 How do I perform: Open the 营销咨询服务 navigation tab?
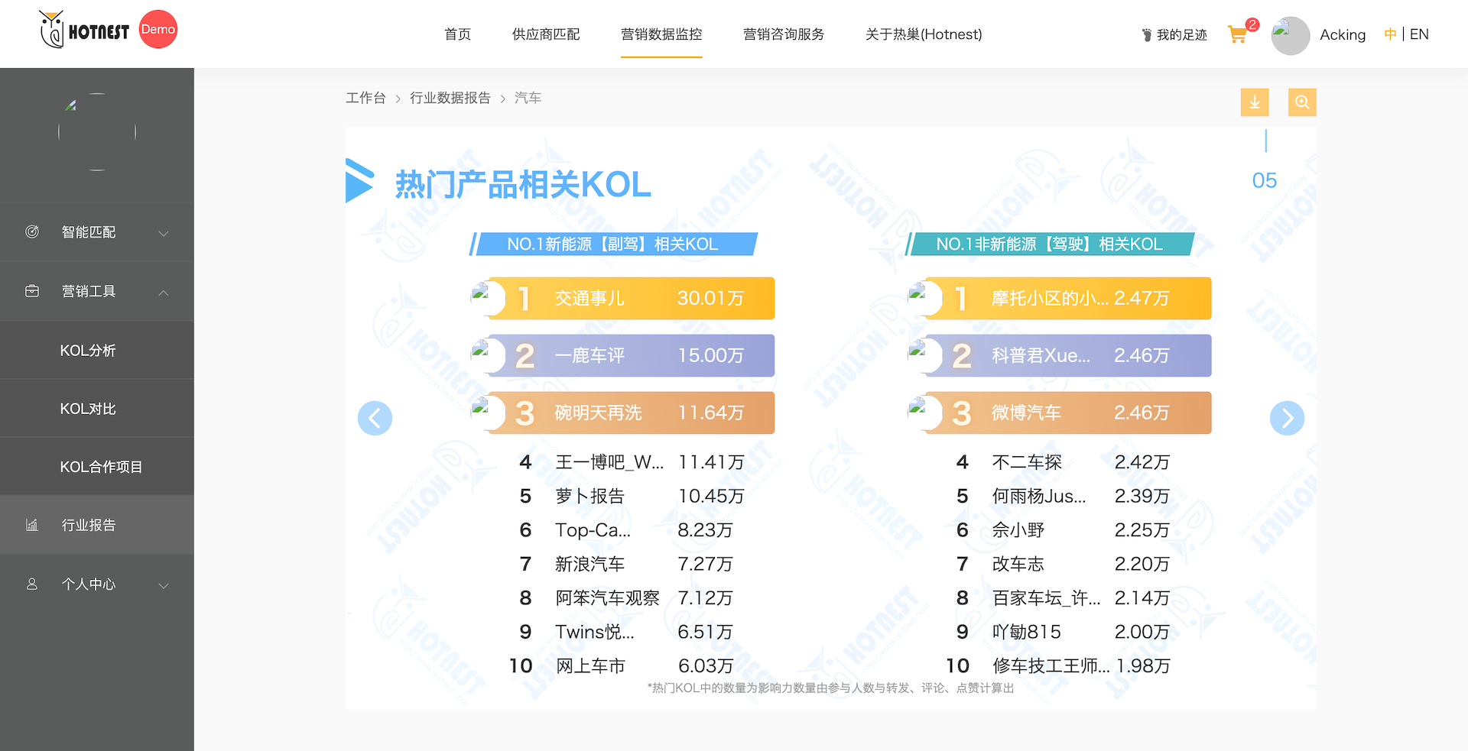coord(784,34)
